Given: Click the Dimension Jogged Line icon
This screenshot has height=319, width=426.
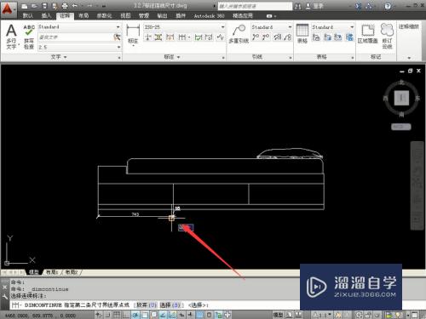Looking at the screenshot, I should [x=220, y=37].
